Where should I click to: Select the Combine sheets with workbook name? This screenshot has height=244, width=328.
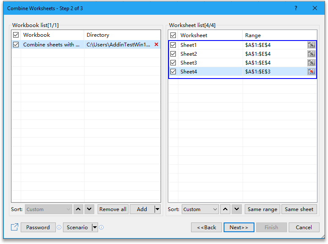click(x=51, y=44)
